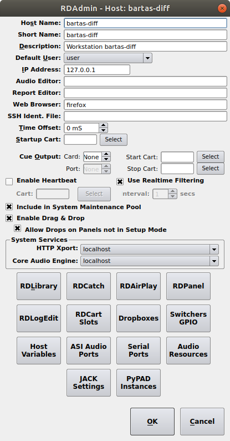230x441 pixels.
Task: Open RDLogEdit configuration
Action: (39, 318)
